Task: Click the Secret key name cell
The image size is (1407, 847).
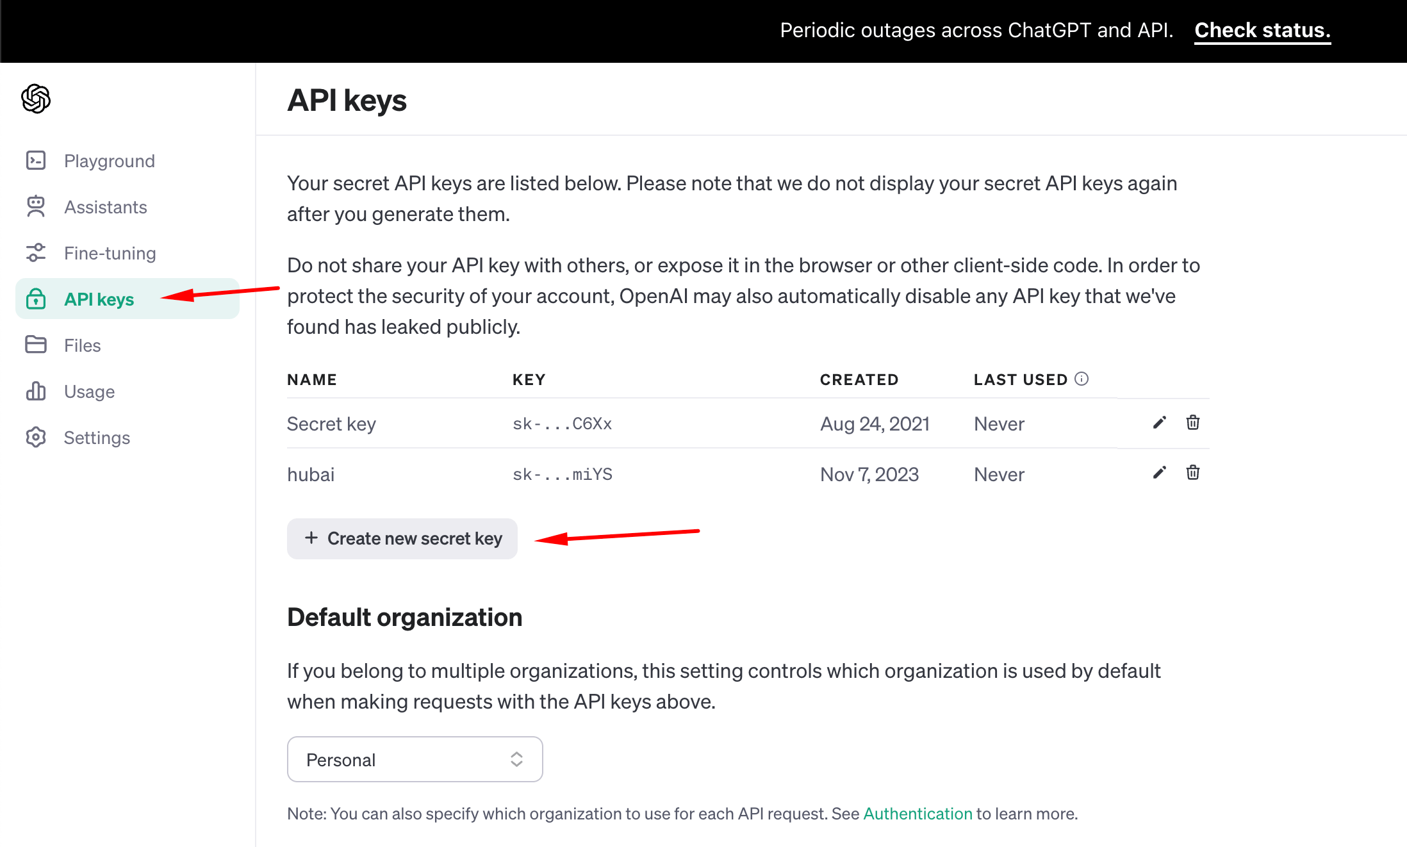Action: coord(331,423)
